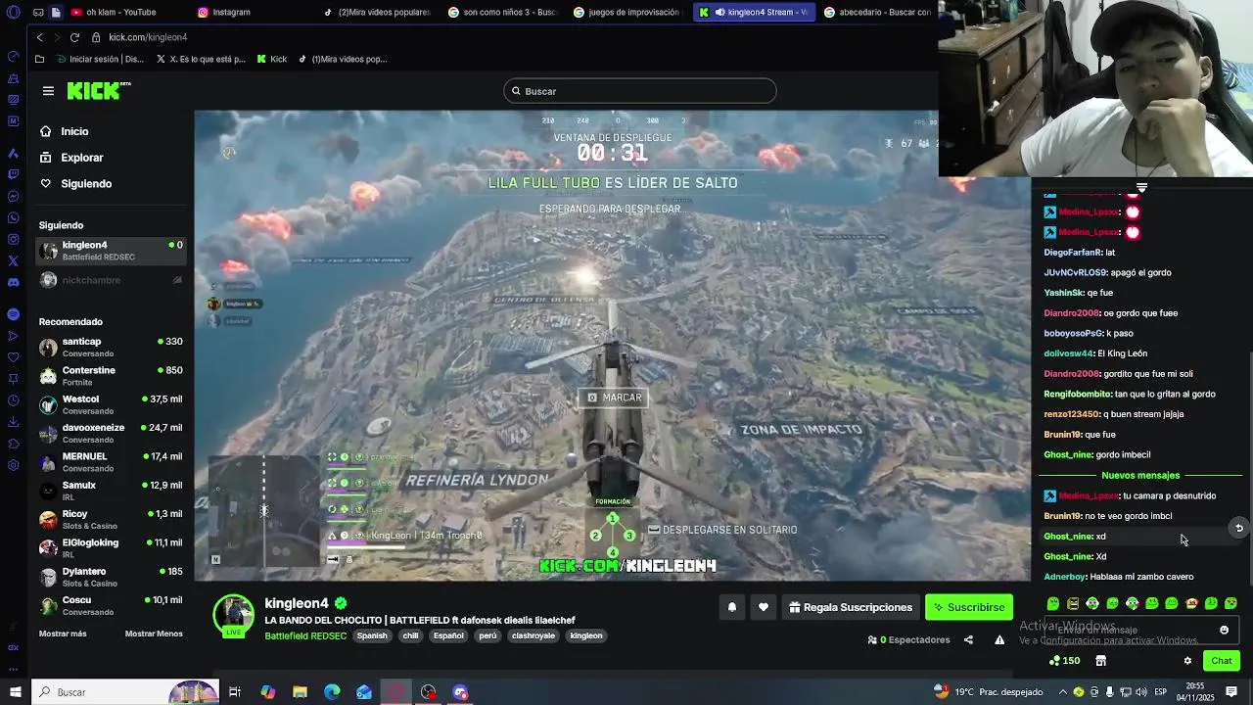Collapse list with Mostrar Menos

coord(154,634)
